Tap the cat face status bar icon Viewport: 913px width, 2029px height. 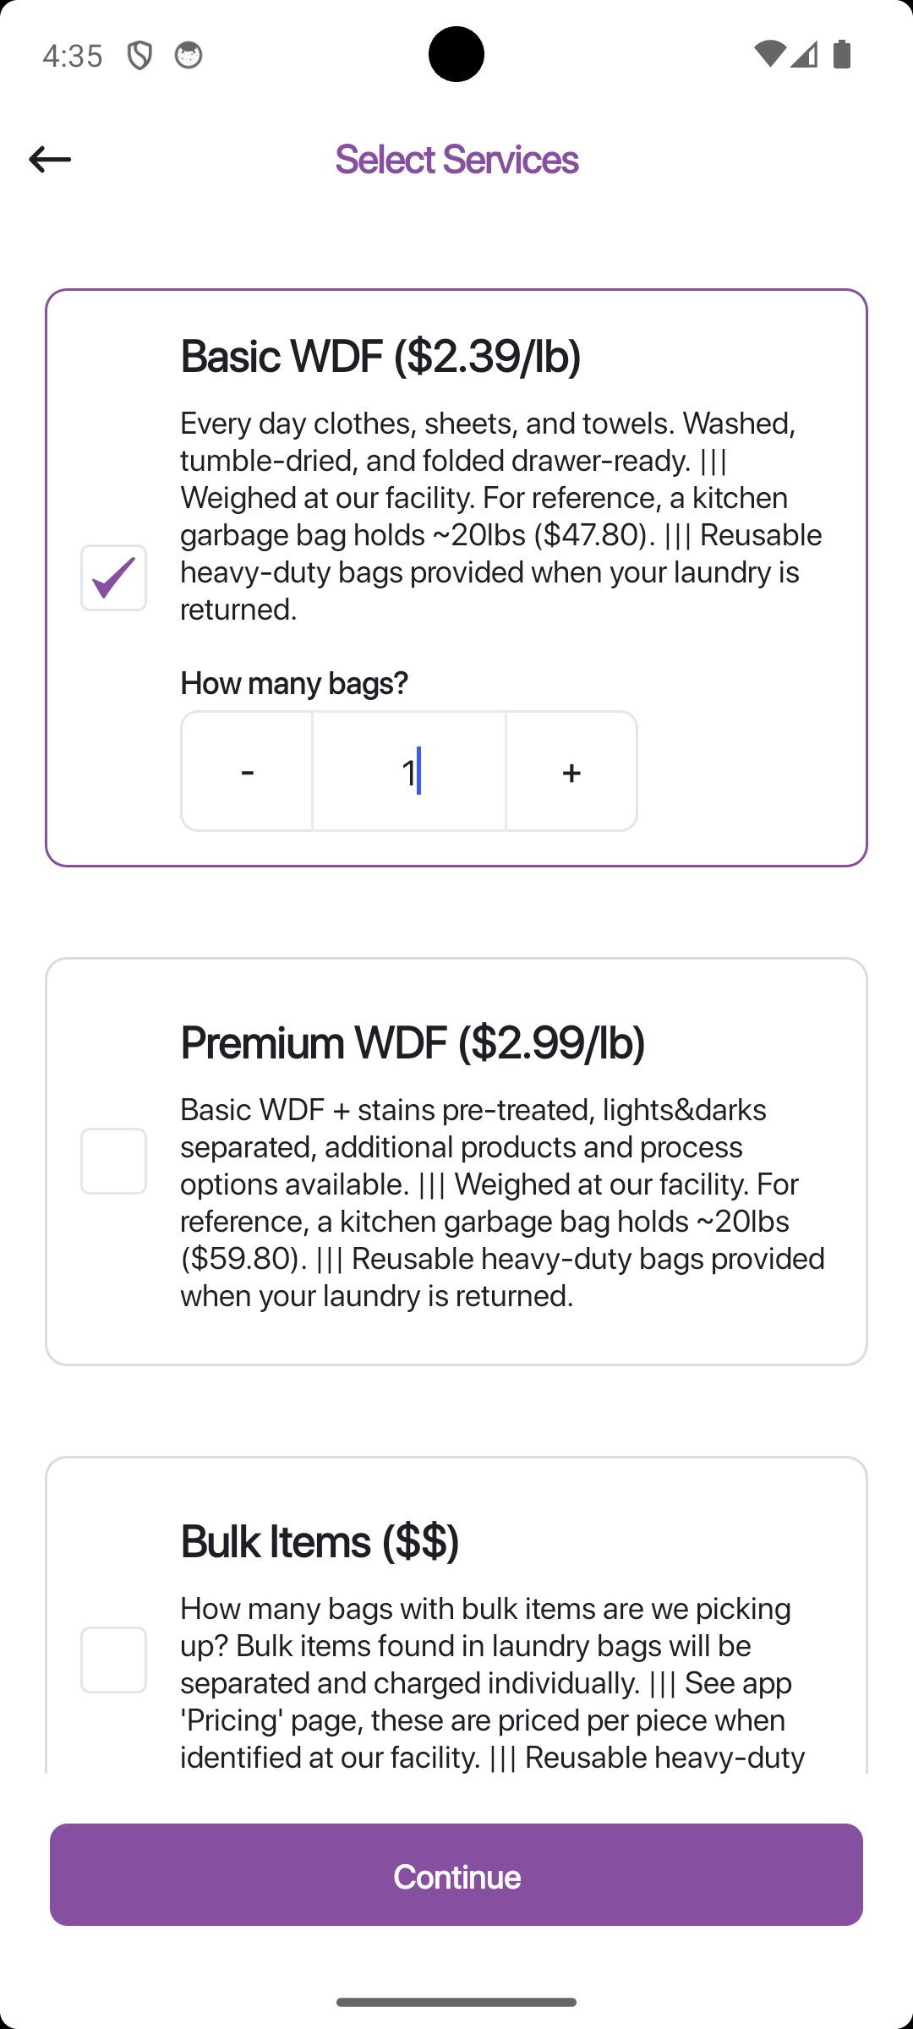(x=189, y=55)
